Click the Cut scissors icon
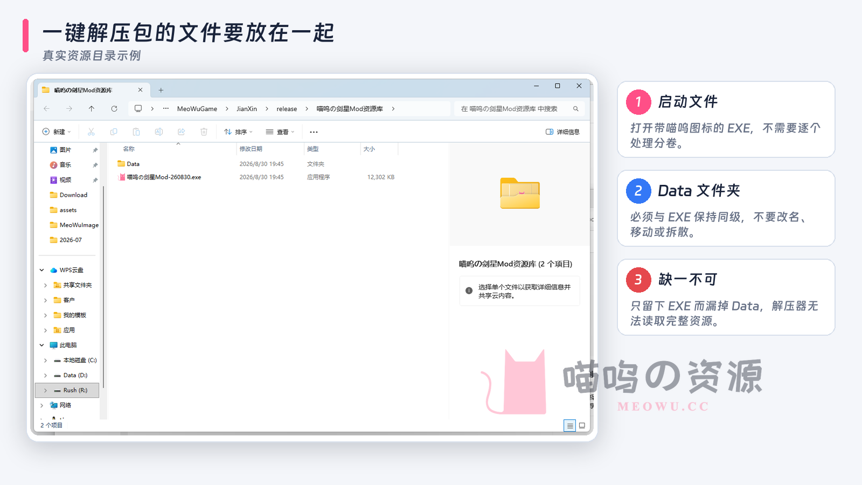The height and width of the screenshot is (485, 862). click(x=91, y=132)
